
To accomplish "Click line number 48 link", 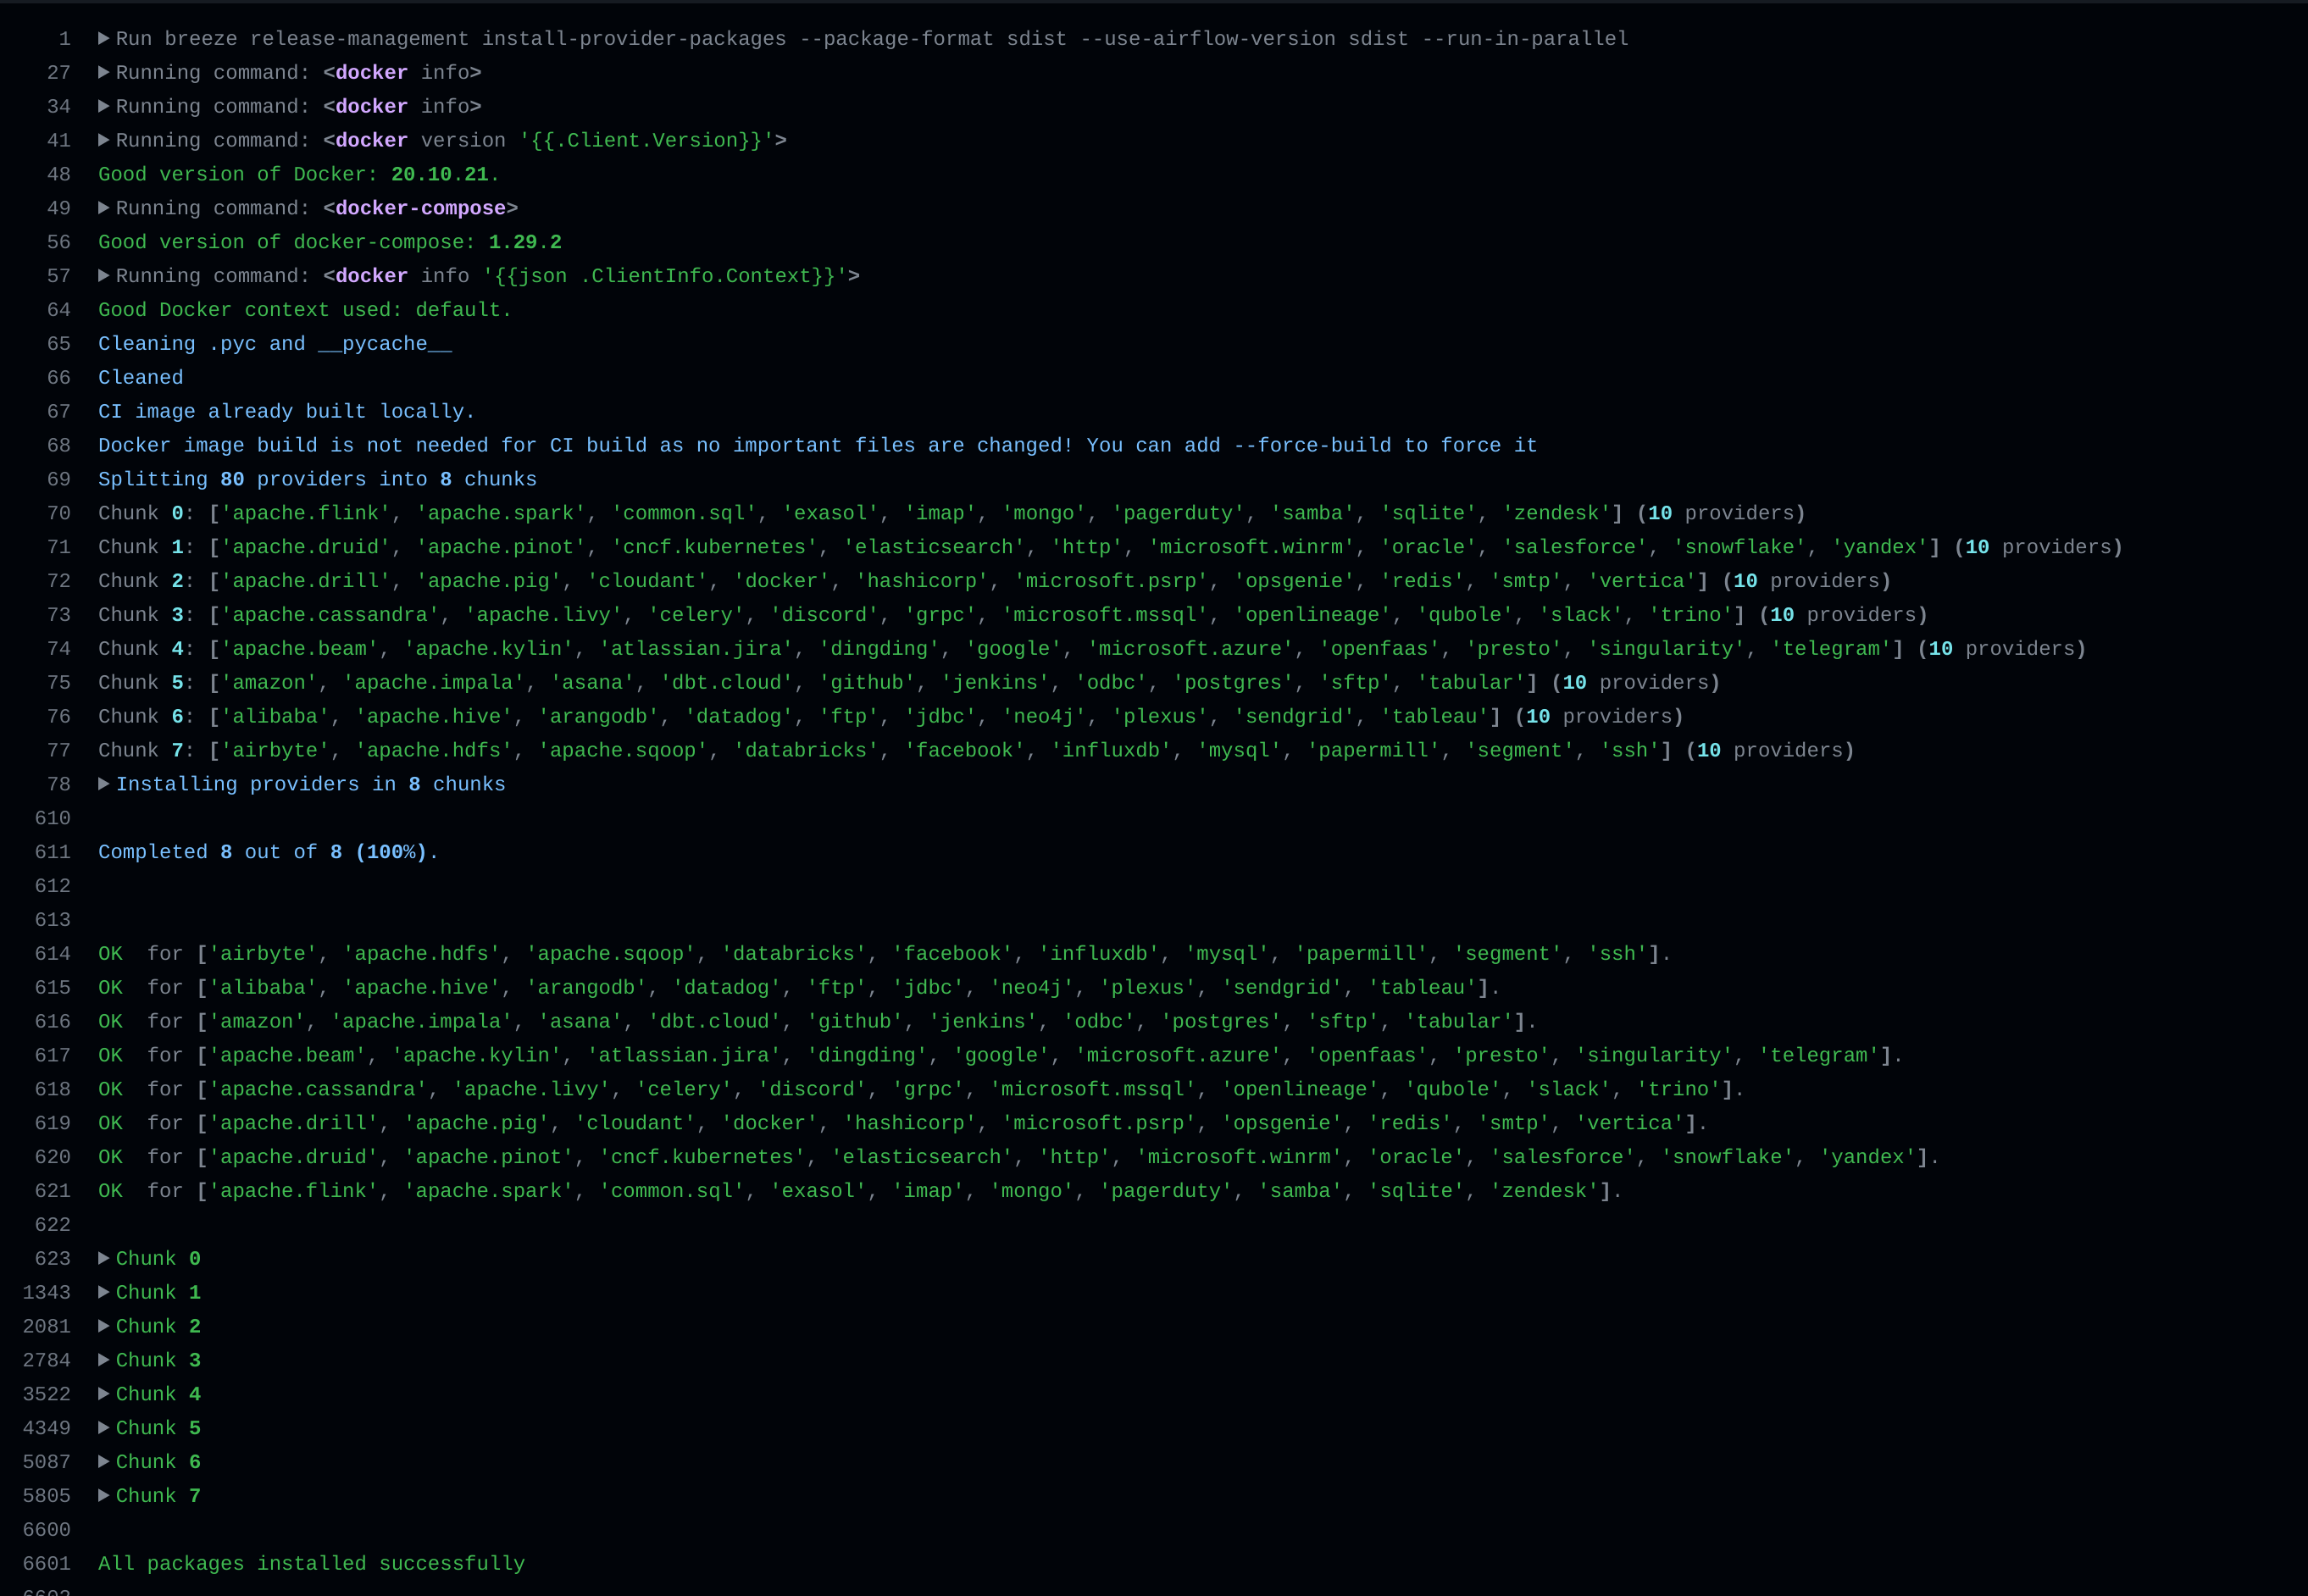I will (59, 175).
